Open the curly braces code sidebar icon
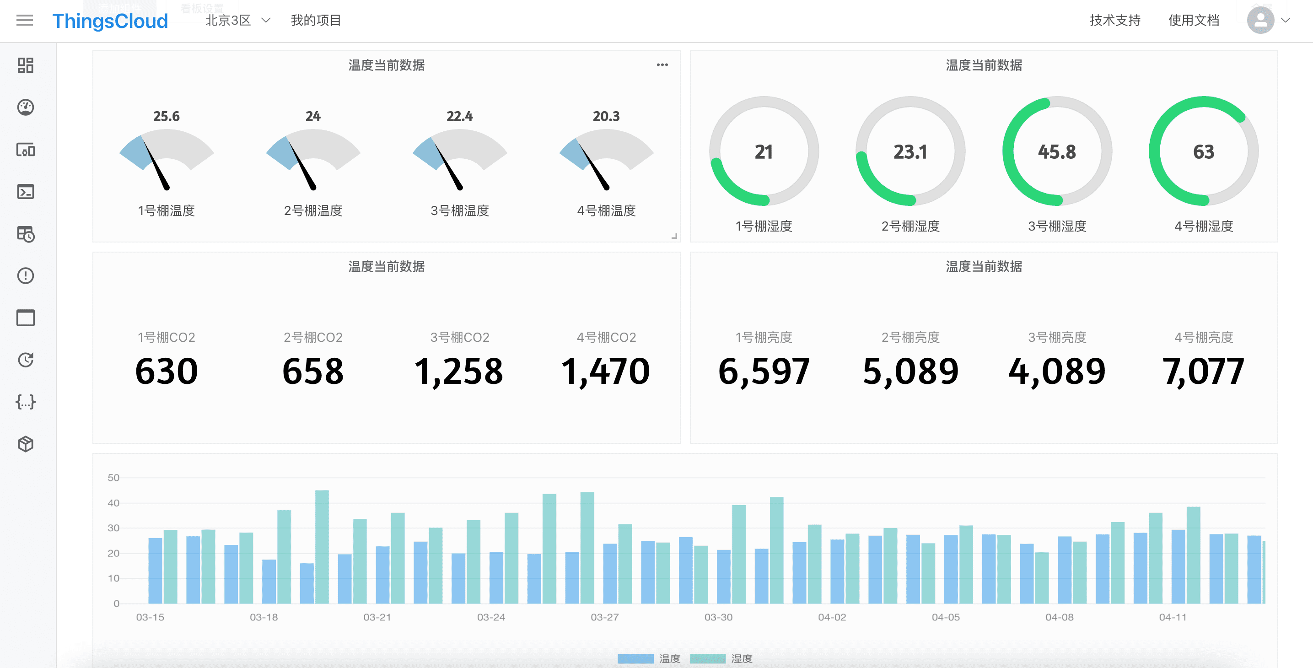Viewport: 1313px width, 668px height. tap(26, 402)
